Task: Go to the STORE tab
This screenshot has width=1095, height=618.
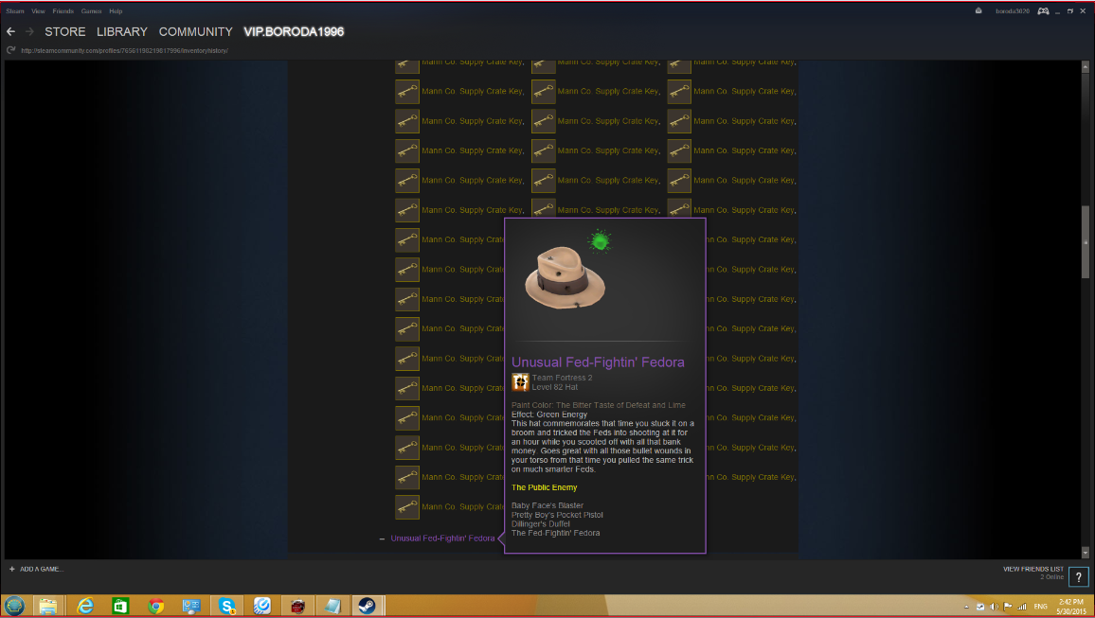Action: [65, 32]
